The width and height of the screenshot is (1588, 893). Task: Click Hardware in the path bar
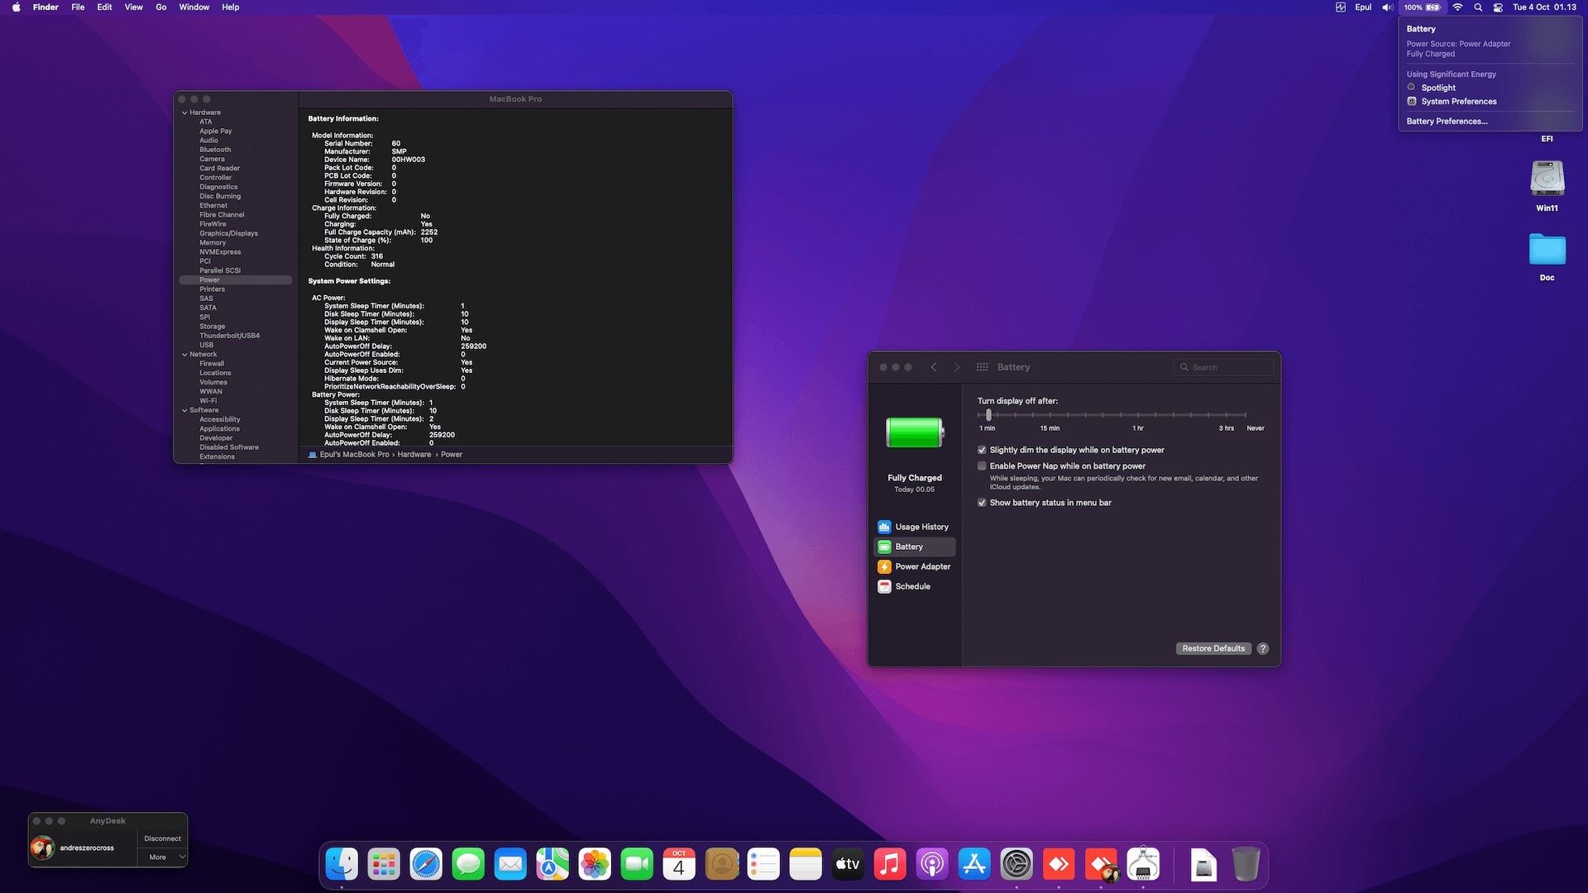coord(414,455)
